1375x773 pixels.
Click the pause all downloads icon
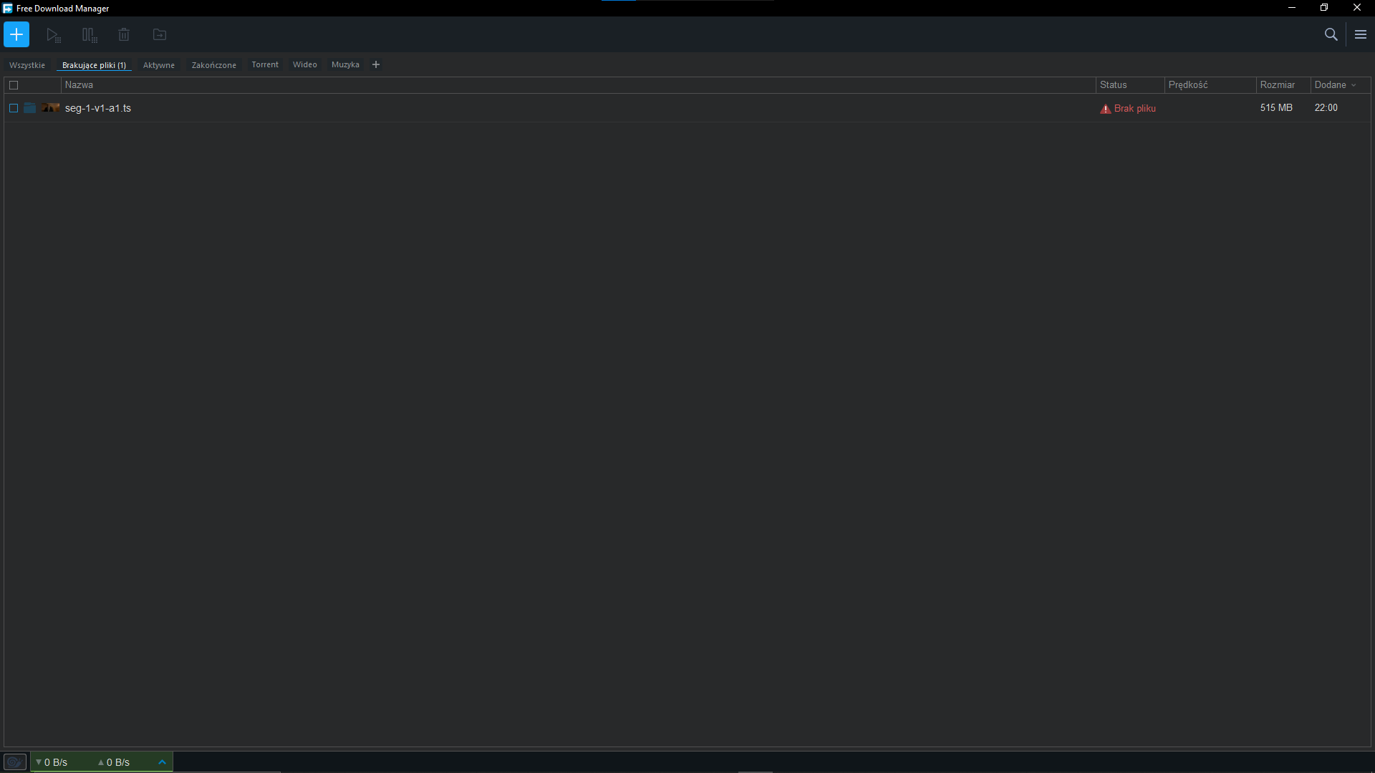coord(89,34)
